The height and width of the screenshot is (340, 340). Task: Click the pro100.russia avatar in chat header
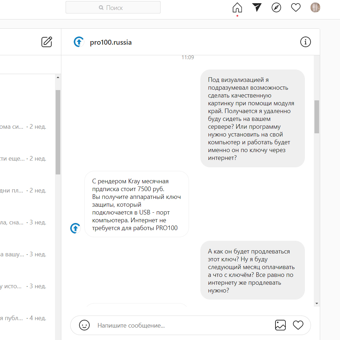point(79,42)
